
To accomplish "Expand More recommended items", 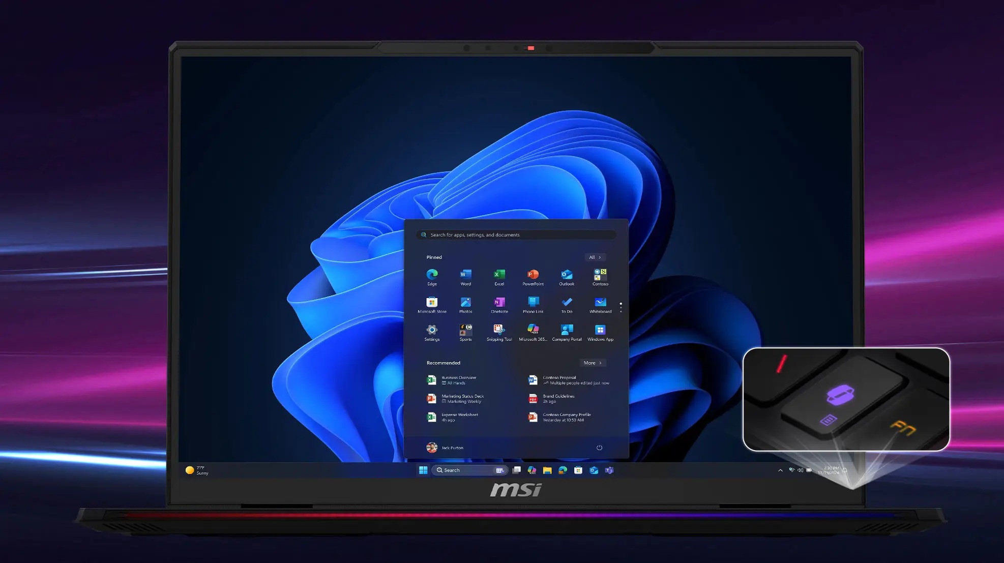I will 593,363.
